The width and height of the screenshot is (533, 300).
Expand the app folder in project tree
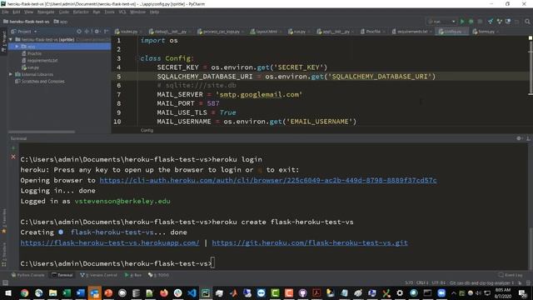point(17,47)
